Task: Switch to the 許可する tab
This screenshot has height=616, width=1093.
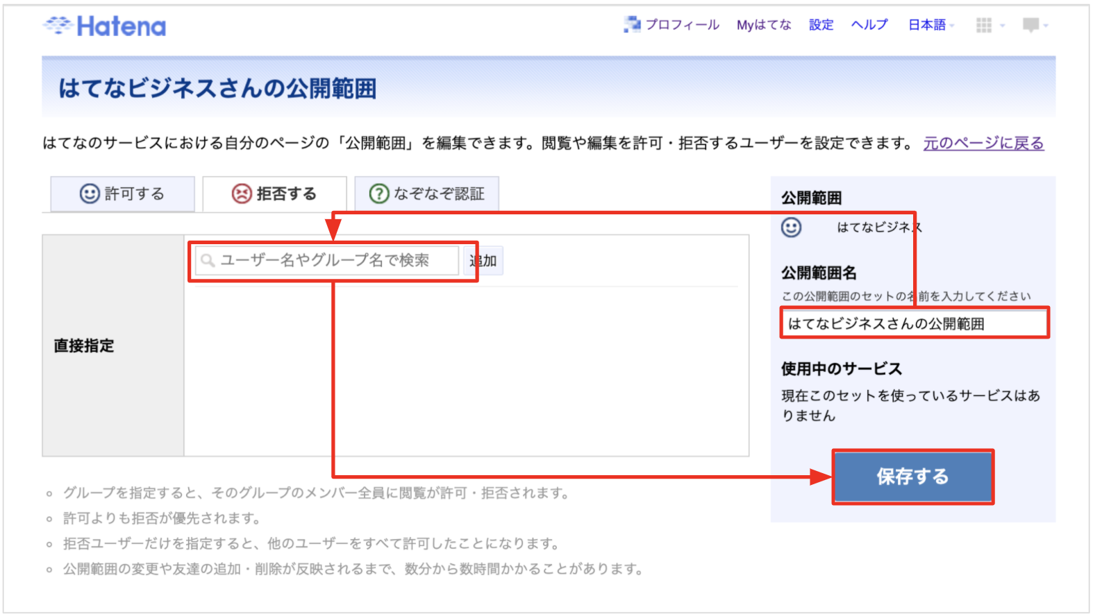Action: [123, 194]
